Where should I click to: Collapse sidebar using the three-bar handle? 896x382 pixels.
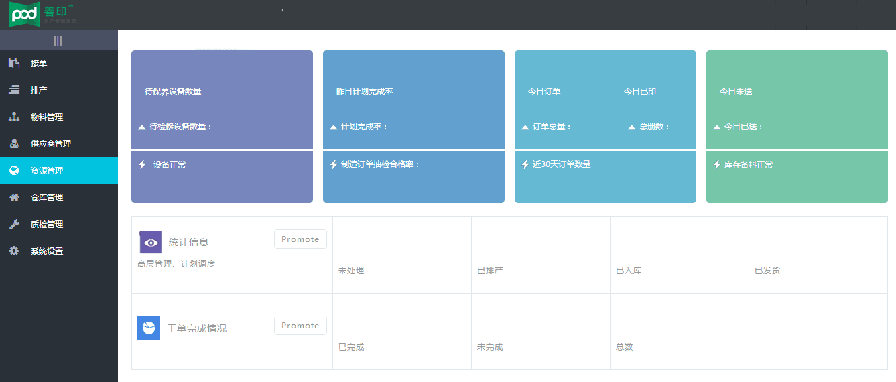pos(58,41)
